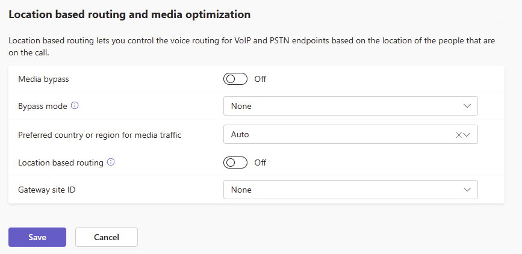This screenshot has width=522, height=254.
Task: Expand the Gateway site ID chevron
Action: (467, 190)
